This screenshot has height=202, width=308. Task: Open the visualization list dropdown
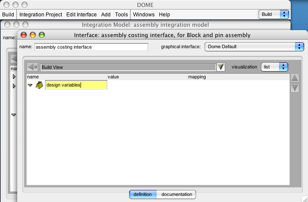click(274, 67)
